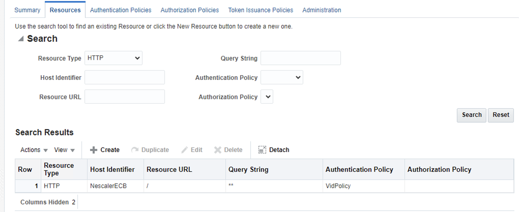Select the NescalerECB result row
This screenshot has height=212, width=519.
coord(108,186)
